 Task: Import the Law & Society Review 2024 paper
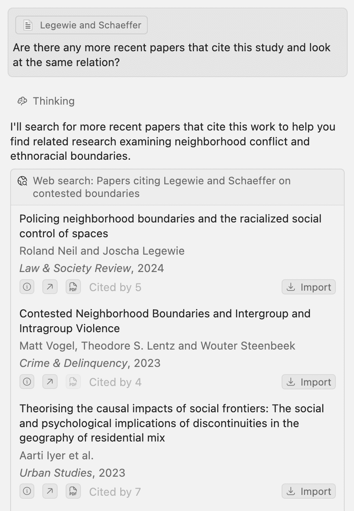tap(309, 287)
